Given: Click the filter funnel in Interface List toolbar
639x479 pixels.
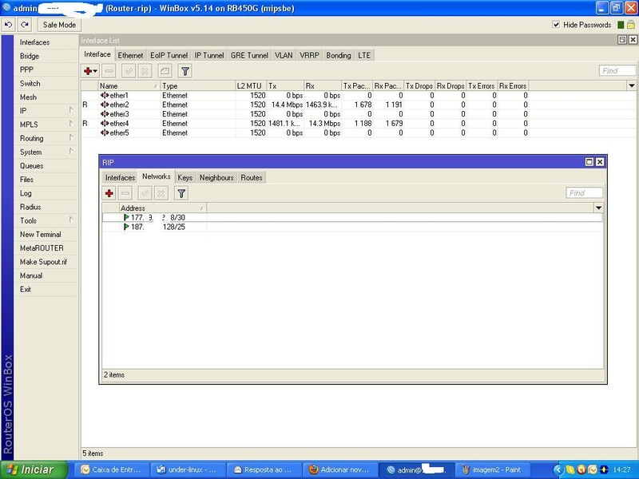Looking at the screenshot, I should tap(185, 71).
